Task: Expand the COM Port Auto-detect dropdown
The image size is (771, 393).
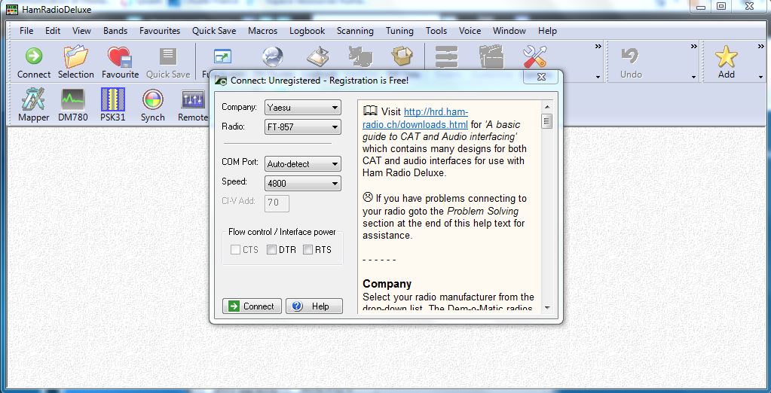Action: (x=303, y=164)
